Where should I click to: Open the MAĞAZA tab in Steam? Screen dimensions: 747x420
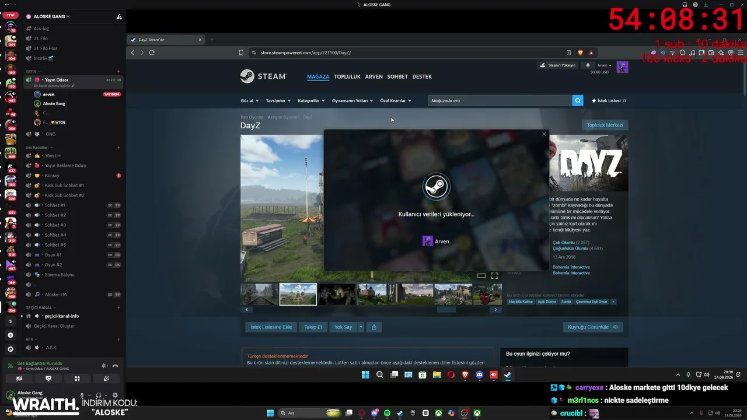[x=318, y=76]
